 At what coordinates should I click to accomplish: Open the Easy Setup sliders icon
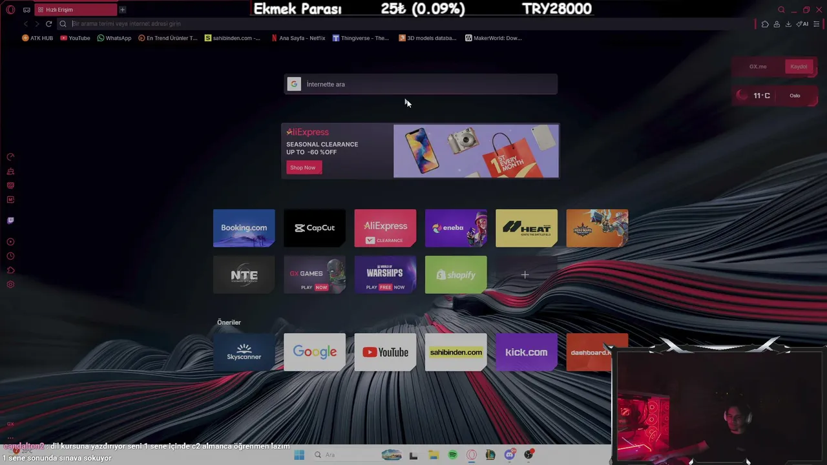(817, 24)
